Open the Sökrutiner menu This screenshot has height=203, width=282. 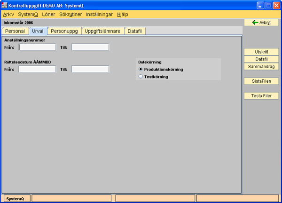pyautogui.click(x=71, y=15)
